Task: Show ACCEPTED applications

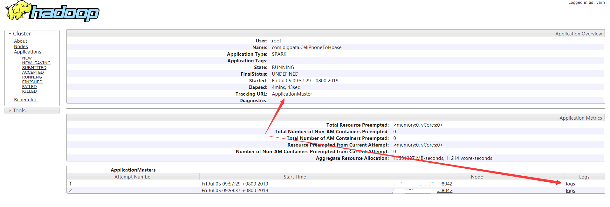Action: 33,72
